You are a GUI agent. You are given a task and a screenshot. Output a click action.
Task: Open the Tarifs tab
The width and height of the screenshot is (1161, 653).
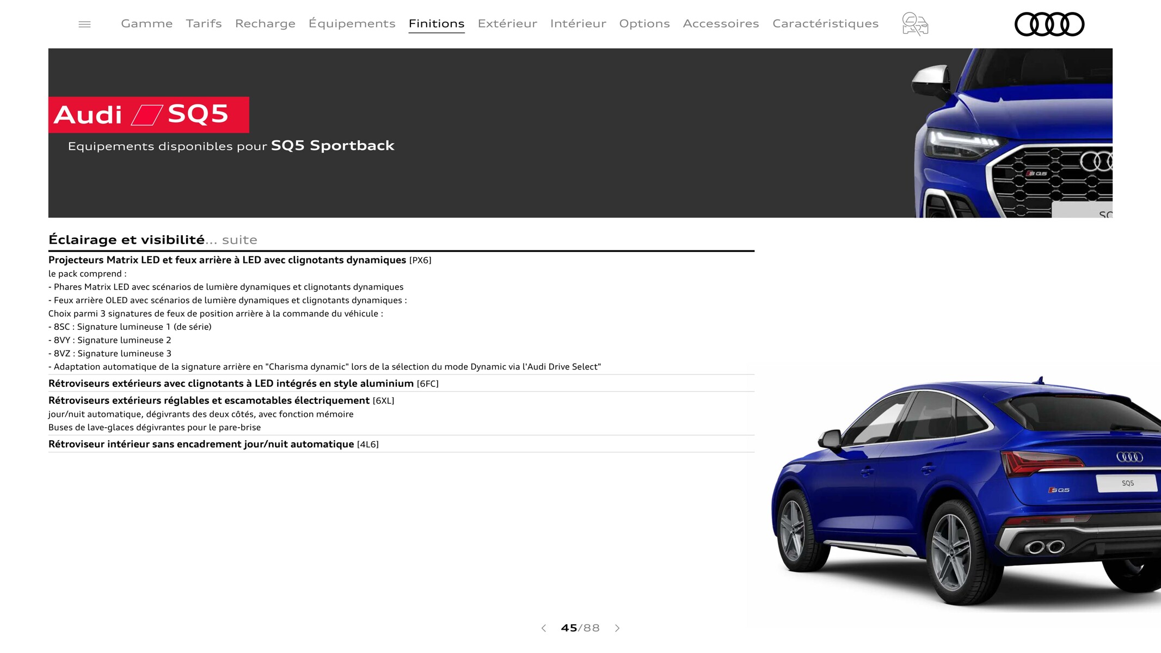(204, 23)
